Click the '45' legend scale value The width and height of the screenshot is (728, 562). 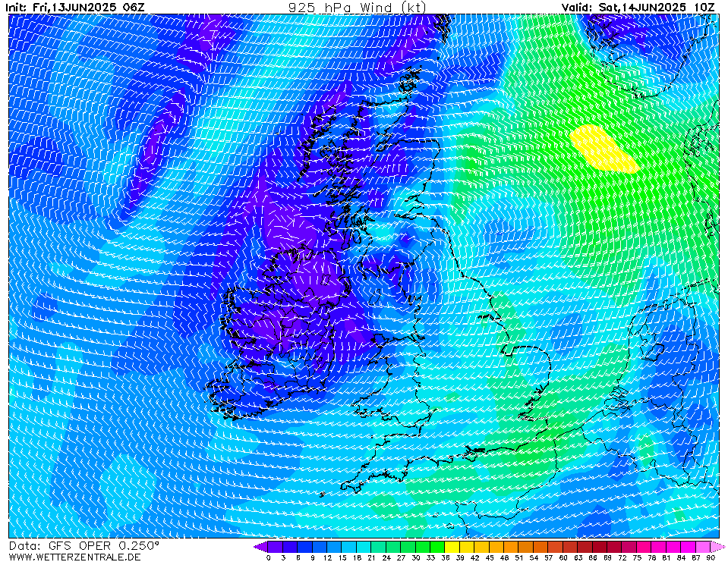490,557
